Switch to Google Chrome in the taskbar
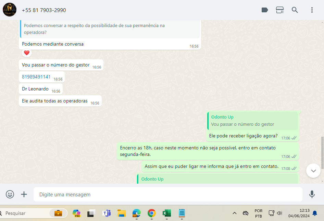324x221 pixels. [152, 213]
